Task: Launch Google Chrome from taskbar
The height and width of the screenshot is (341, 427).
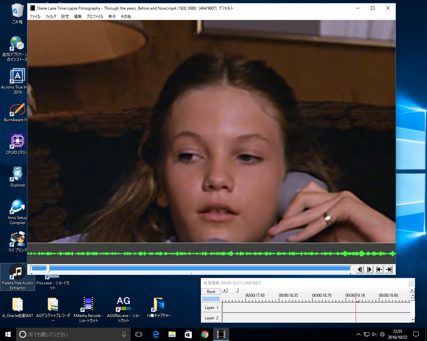Action: coord(205,334)
